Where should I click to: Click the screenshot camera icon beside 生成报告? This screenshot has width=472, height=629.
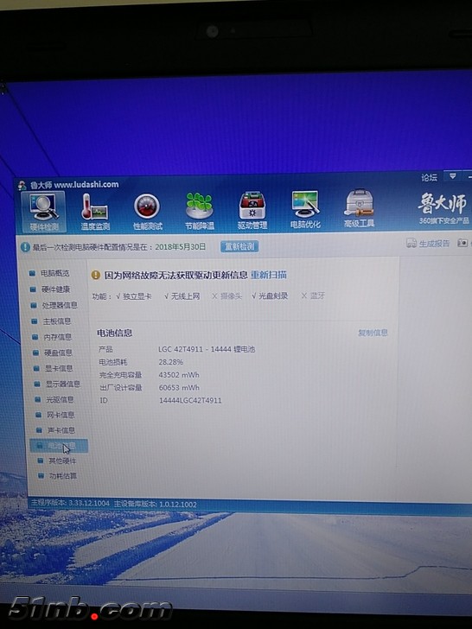pyautogui.click(x=462, y=243)
